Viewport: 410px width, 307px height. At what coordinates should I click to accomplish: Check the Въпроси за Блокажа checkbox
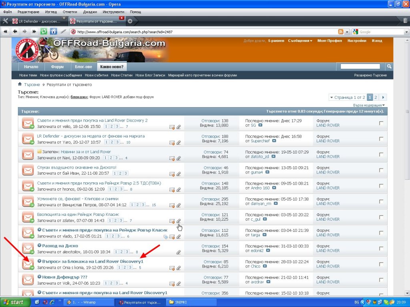pyautogui.click(x=381, y=264)
